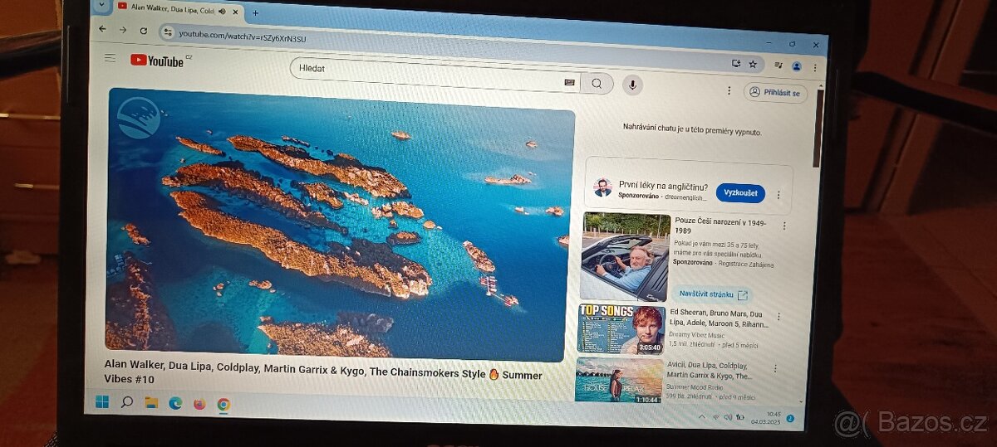Launch Microsoft Edge from the taskbar

click(175, 404)
